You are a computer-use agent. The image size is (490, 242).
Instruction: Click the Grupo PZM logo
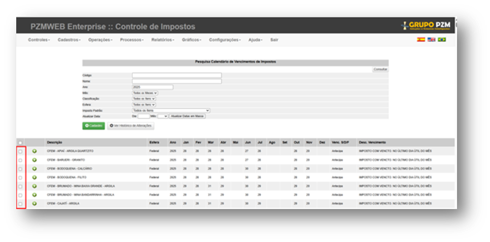point(425,25)
